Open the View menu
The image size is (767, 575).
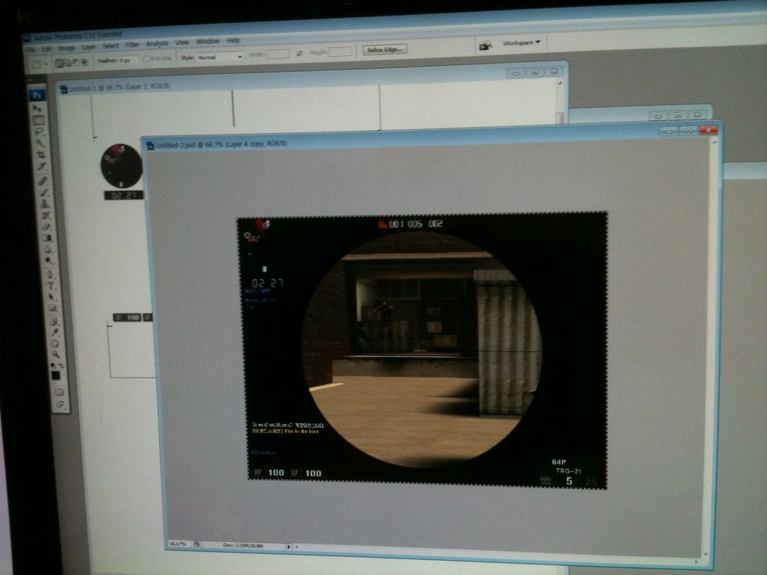[182, 43]
